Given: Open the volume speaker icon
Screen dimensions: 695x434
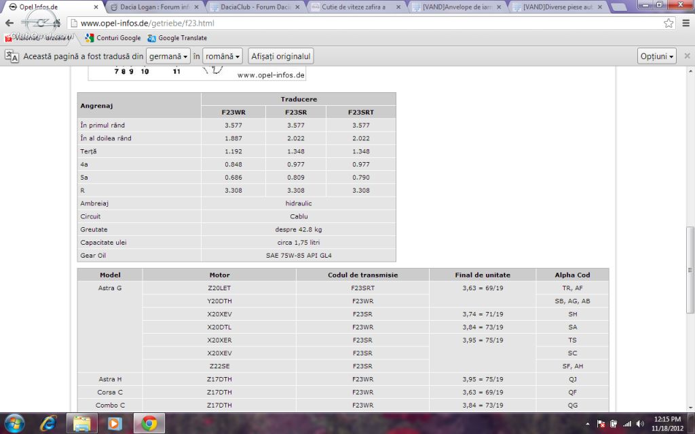Looking at the screenshot, I should pos(639,424).
